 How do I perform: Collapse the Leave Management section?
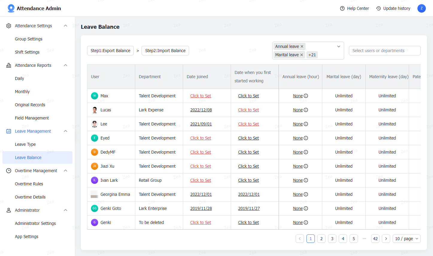point(65,131)
